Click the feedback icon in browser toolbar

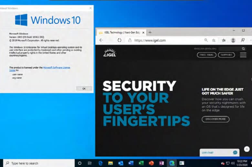pyautogui.click(x=243, y=40)
